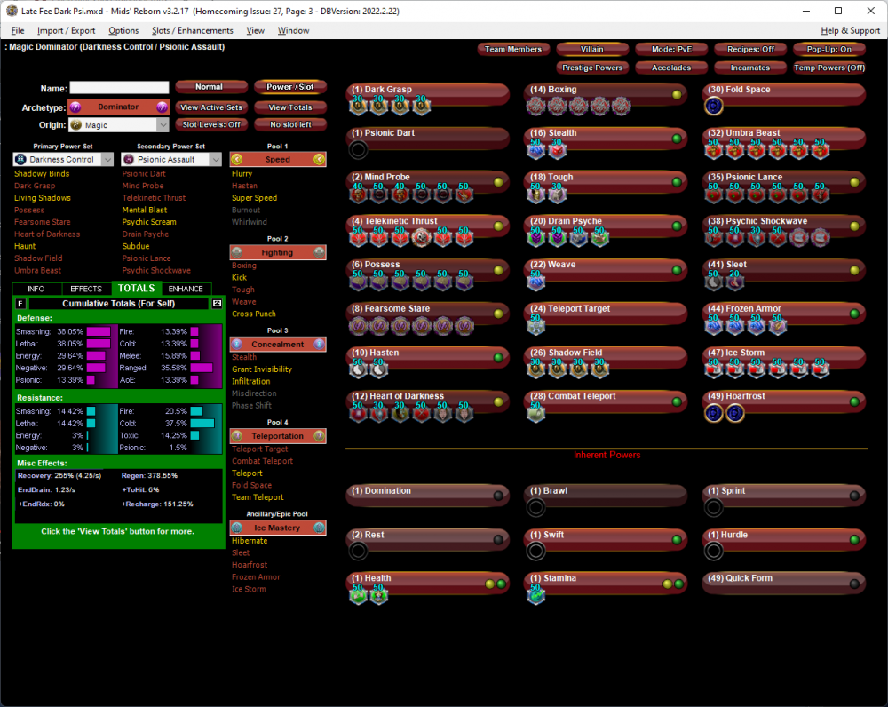This screenshot has height=707, width=888.
Task: Click the enhancement icon under Stamina
Action: [x=536, y=594]
